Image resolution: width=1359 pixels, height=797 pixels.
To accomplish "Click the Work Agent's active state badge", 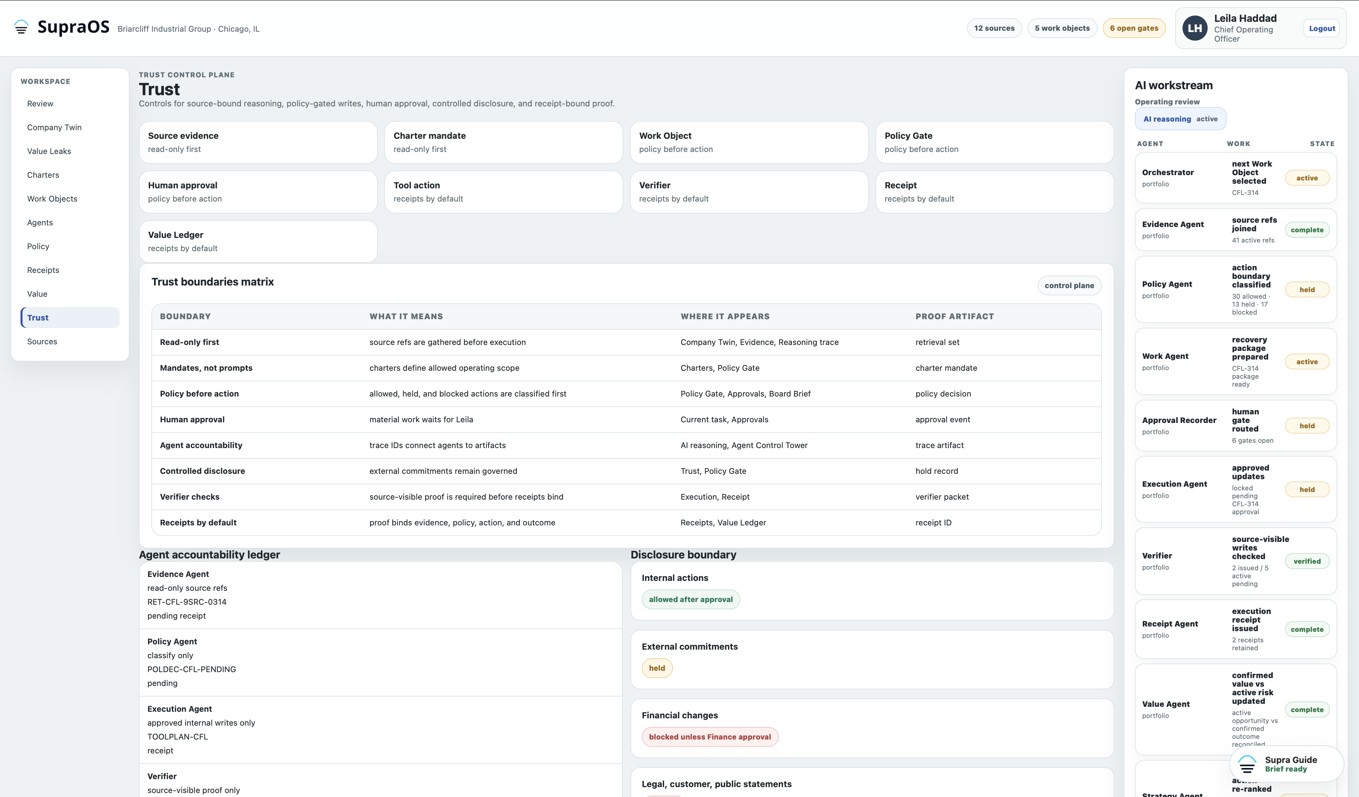I will (1307, 362).
